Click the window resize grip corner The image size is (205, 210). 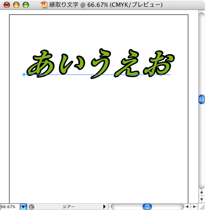(202, 207)
